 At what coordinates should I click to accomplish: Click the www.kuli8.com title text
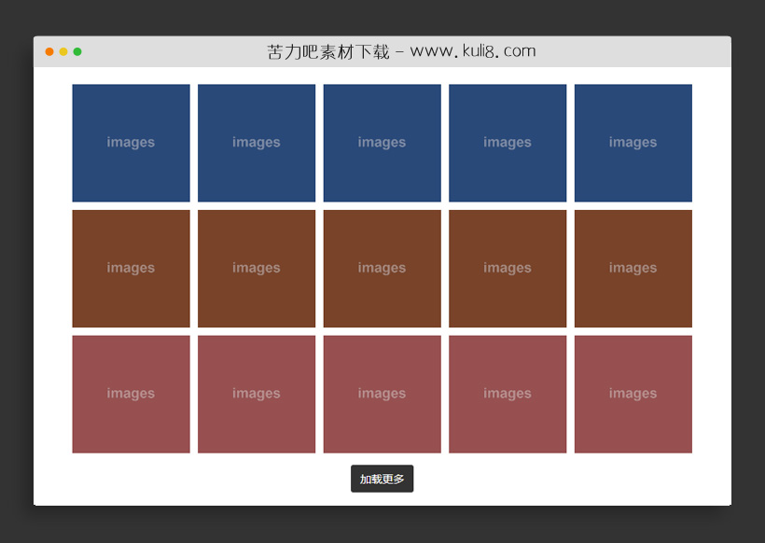tap(473, 51)
